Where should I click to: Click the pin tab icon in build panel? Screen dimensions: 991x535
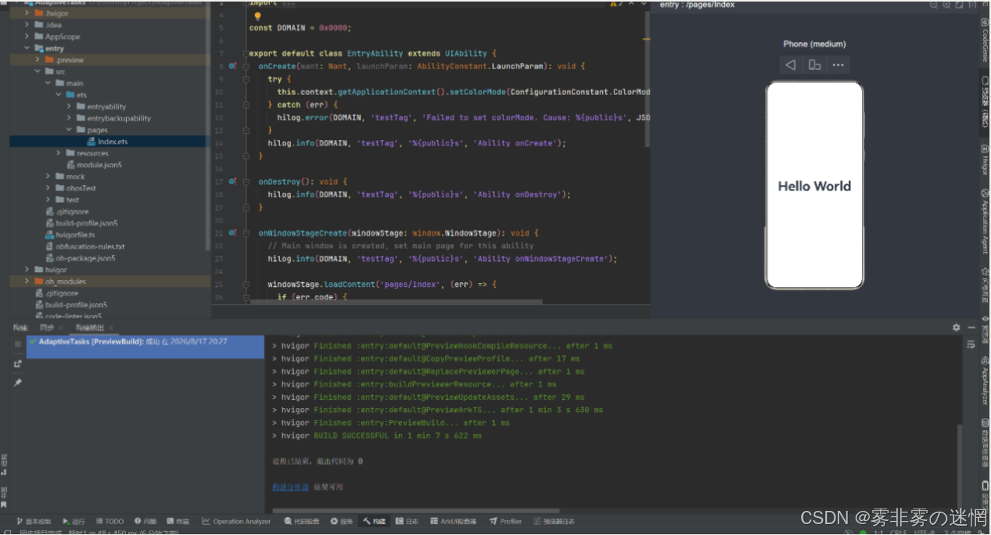pyautogui.click(x=18, y=383)
